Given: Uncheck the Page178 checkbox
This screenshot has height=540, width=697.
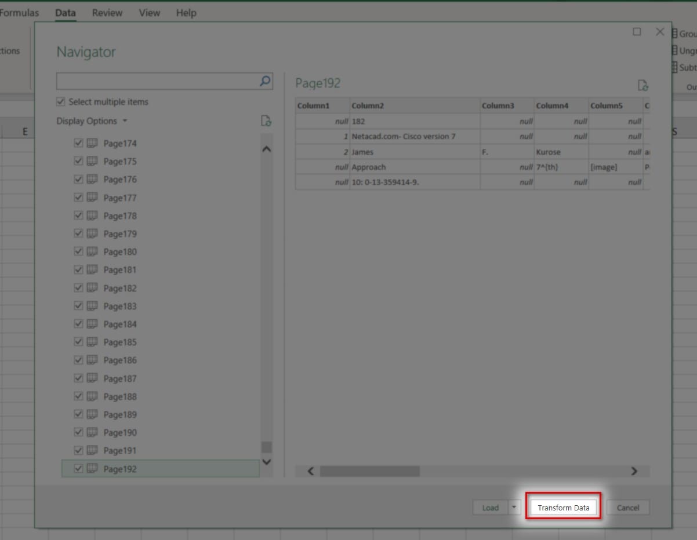Looking at the screenshot, I should (79, 216).
